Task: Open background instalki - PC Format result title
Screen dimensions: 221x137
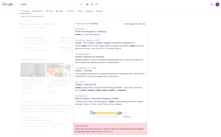Action: click(46, 105)
